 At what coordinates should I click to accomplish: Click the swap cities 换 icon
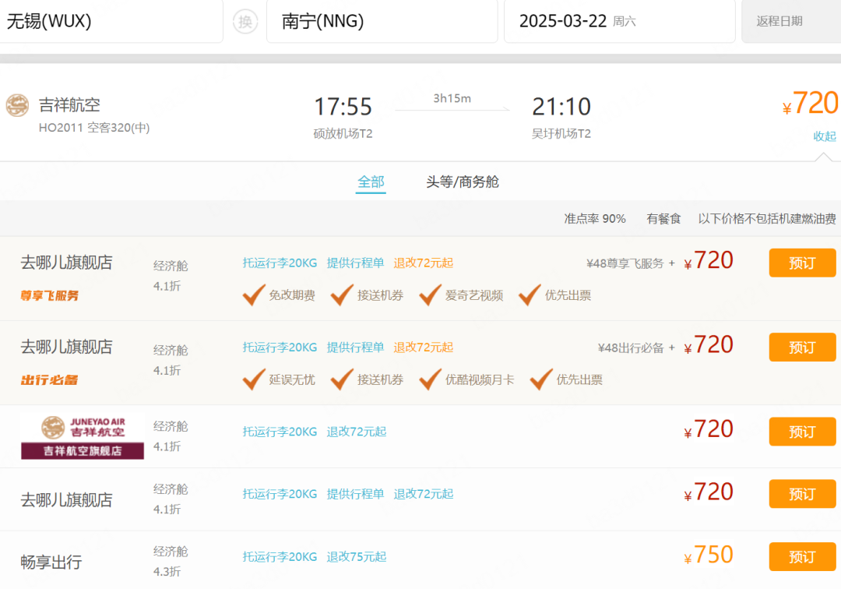point(245,22)
